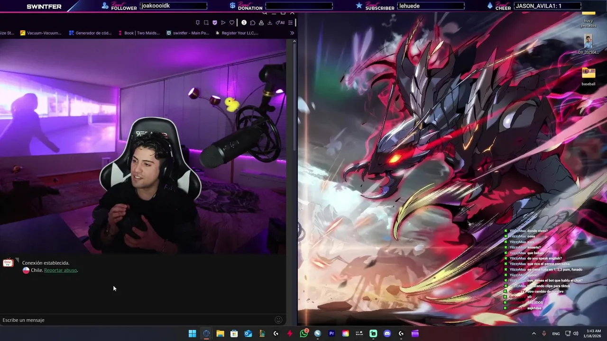Open the Vacuum-Vacuum bookmark
The height and width of the screenshot is (341, 607).
click(x=41, y=33)
